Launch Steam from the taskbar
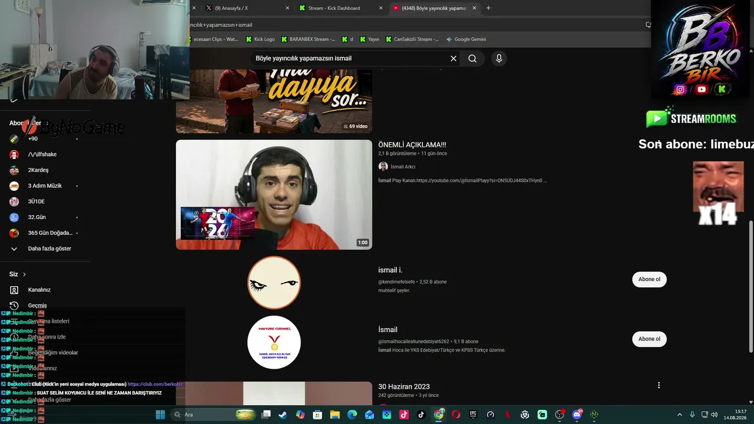The width and height of the screenshot is (754, 424). 283,415
